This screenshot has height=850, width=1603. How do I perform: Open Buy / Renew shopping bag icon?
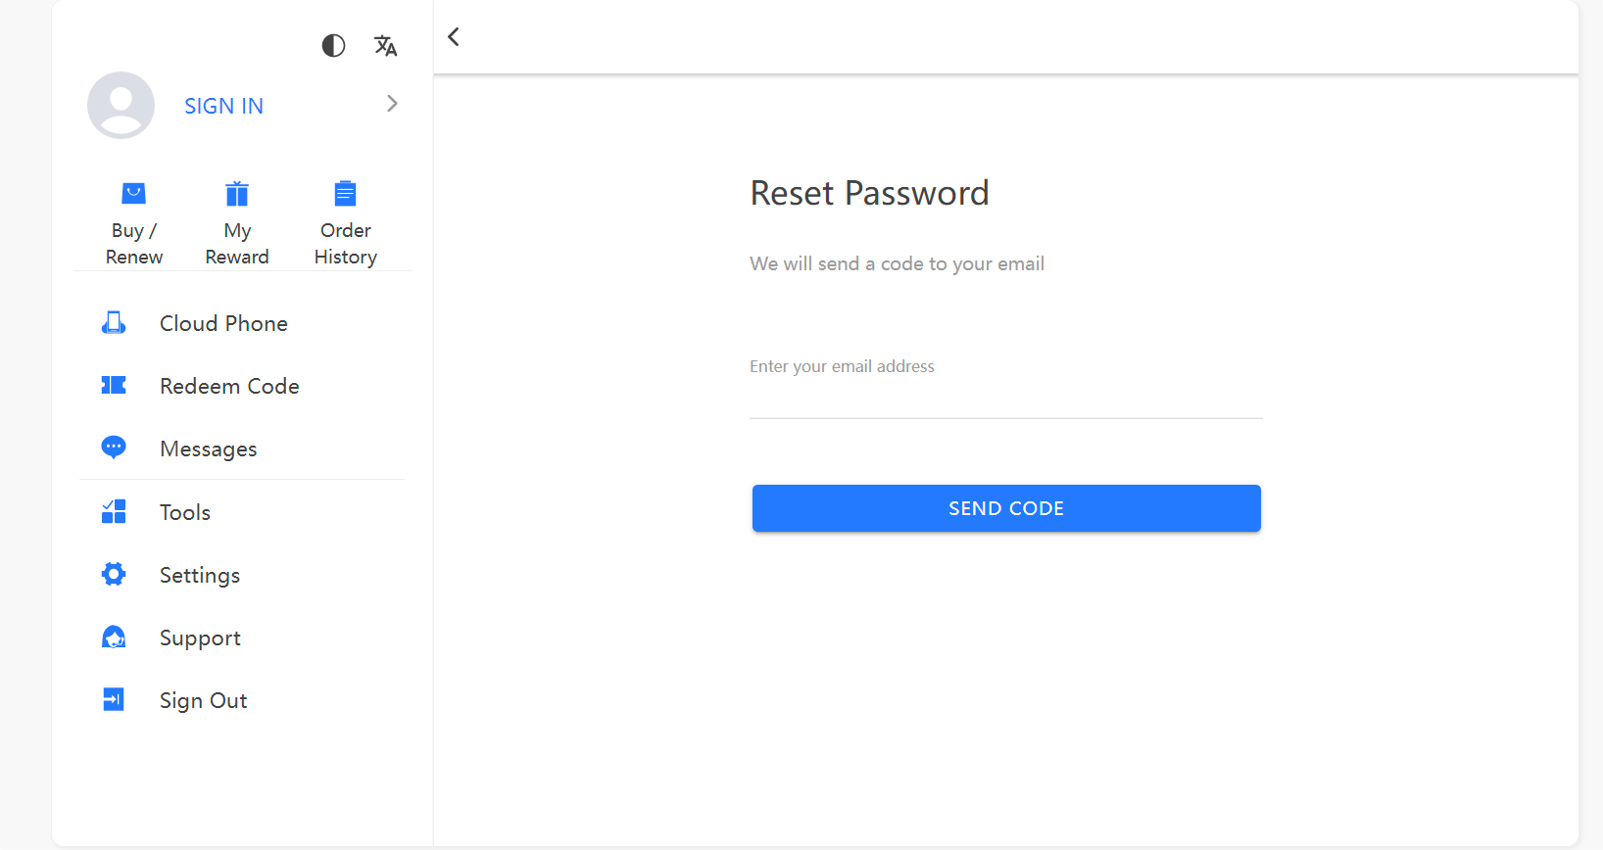click(x=134, y=193)
